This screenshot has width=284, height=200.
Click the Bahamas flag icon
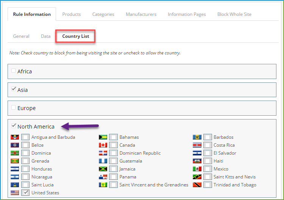(x=103, y=137)
